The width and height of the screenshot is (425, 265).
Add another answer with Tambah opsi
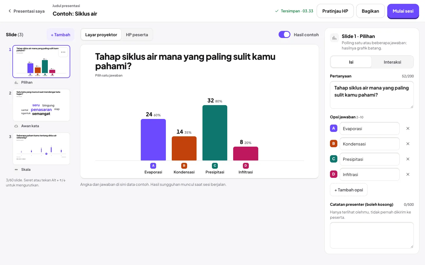point(349,190)
